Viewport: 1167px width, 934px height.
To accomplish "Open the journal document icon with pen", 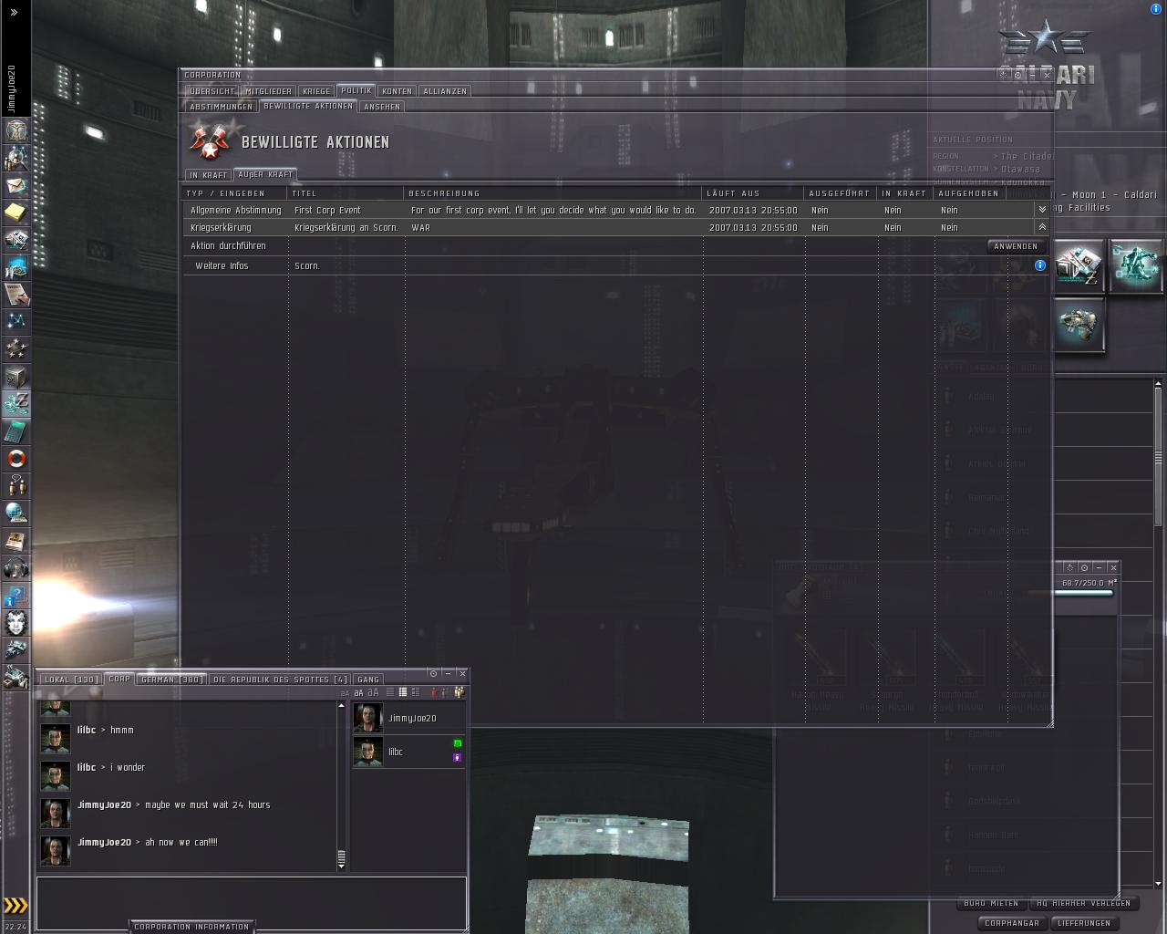I will 16,294.
